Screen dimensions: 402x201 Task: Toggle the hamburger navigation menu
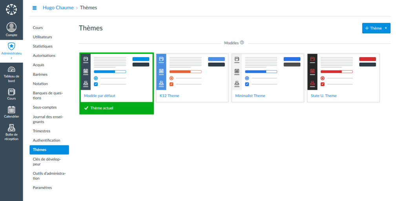35,8
